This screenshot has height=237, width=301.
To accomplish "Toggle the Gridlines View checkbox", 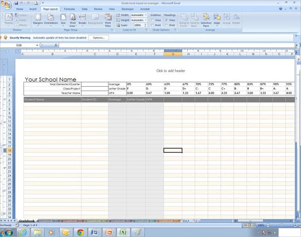I will point(153,20).
